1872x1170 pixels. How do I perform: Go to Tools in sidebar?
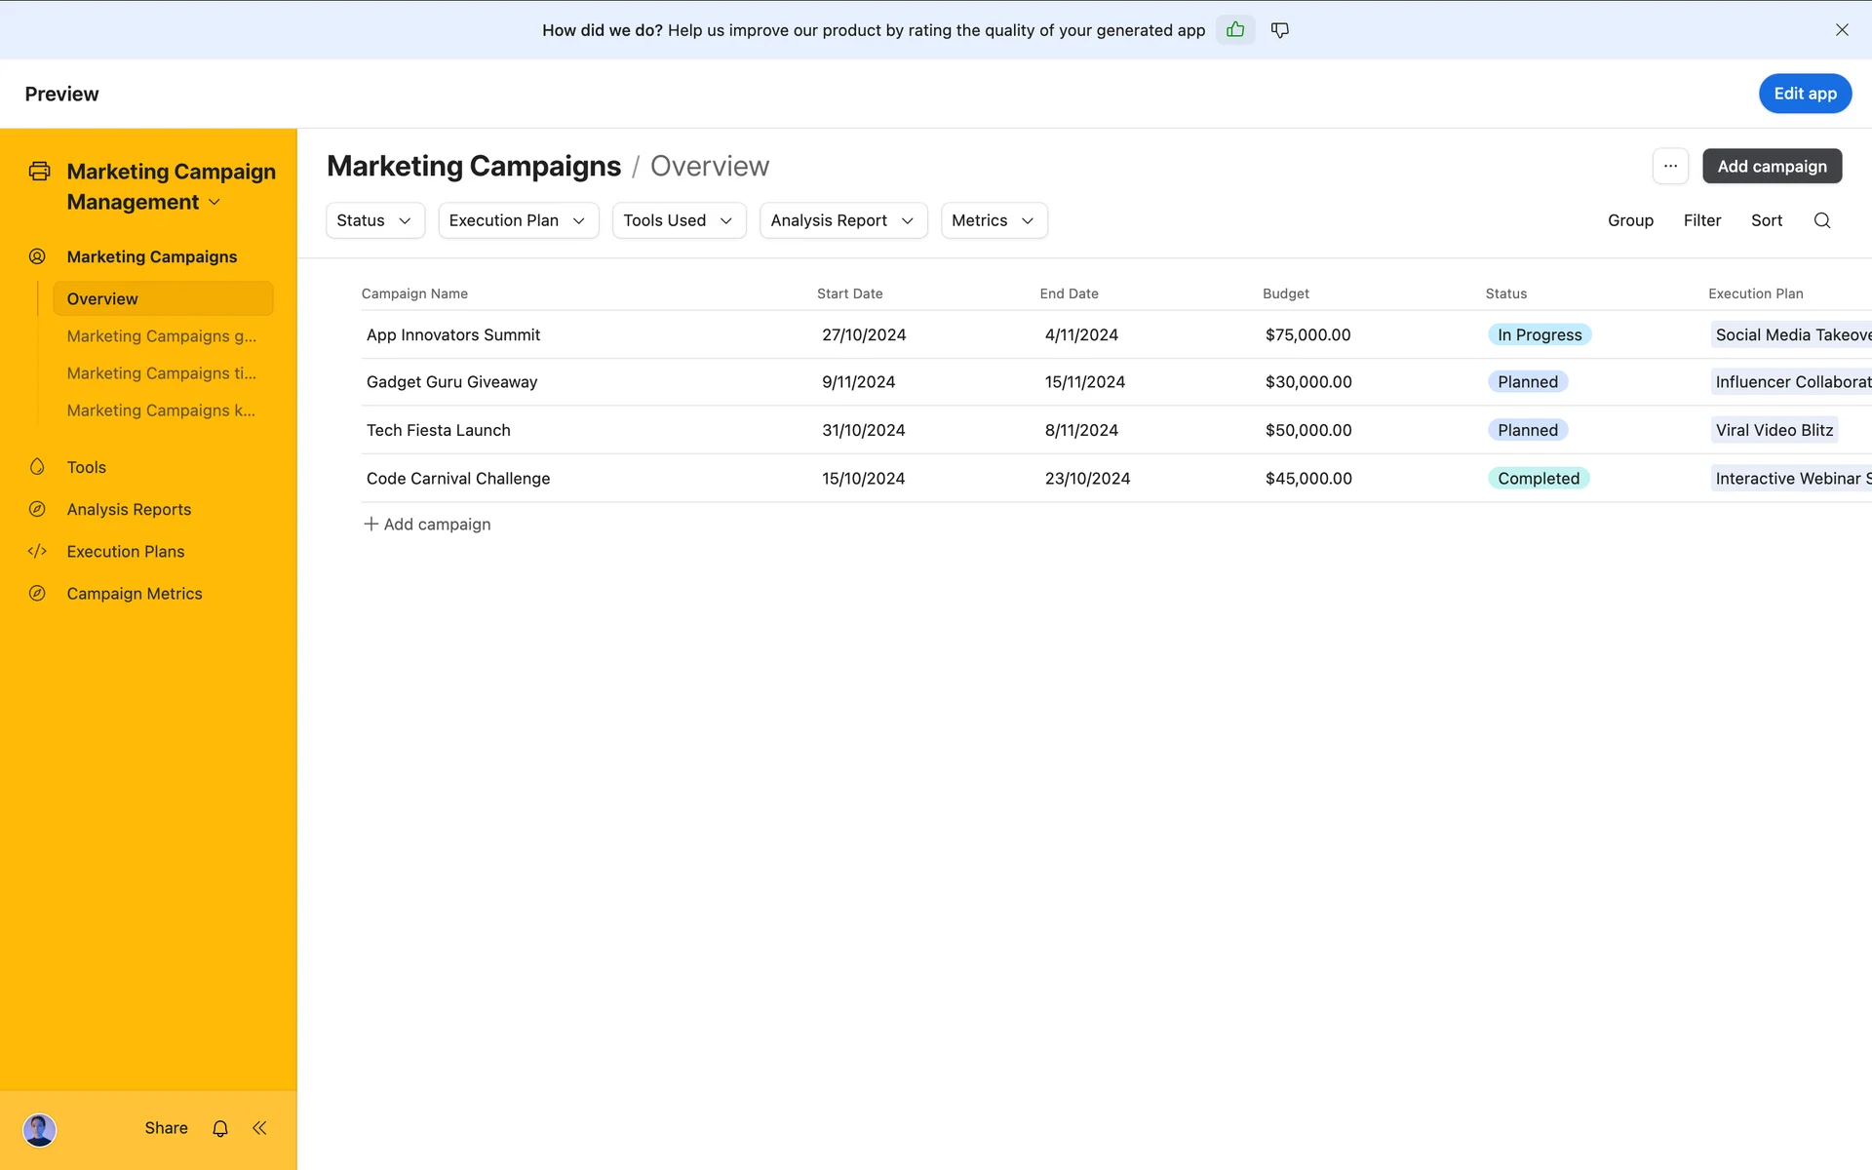click(x=87, y=467)
